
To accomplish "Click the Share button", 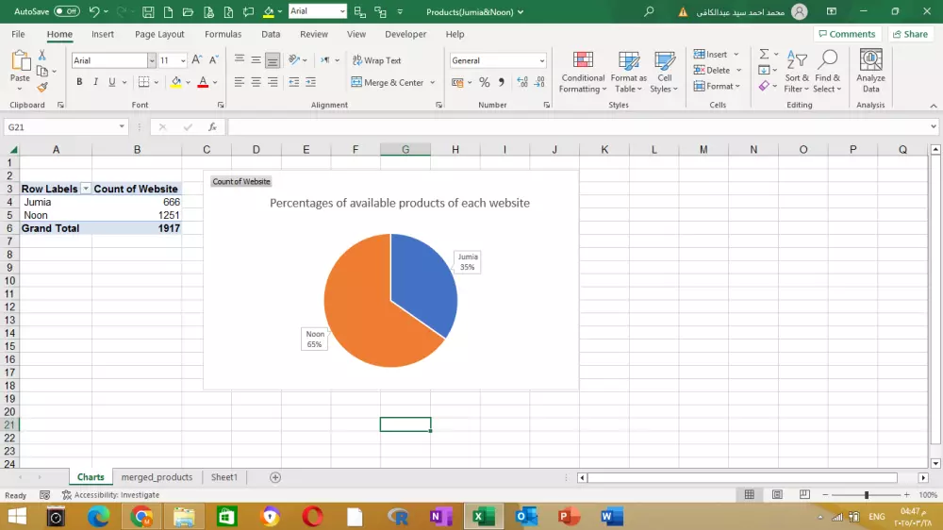I will click(909, 34).
